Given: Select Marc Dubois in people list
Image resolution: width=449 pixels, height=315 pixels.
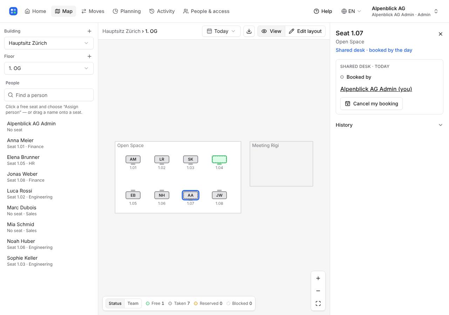Looking at the screenshot, I should click(x=49, y=210).
